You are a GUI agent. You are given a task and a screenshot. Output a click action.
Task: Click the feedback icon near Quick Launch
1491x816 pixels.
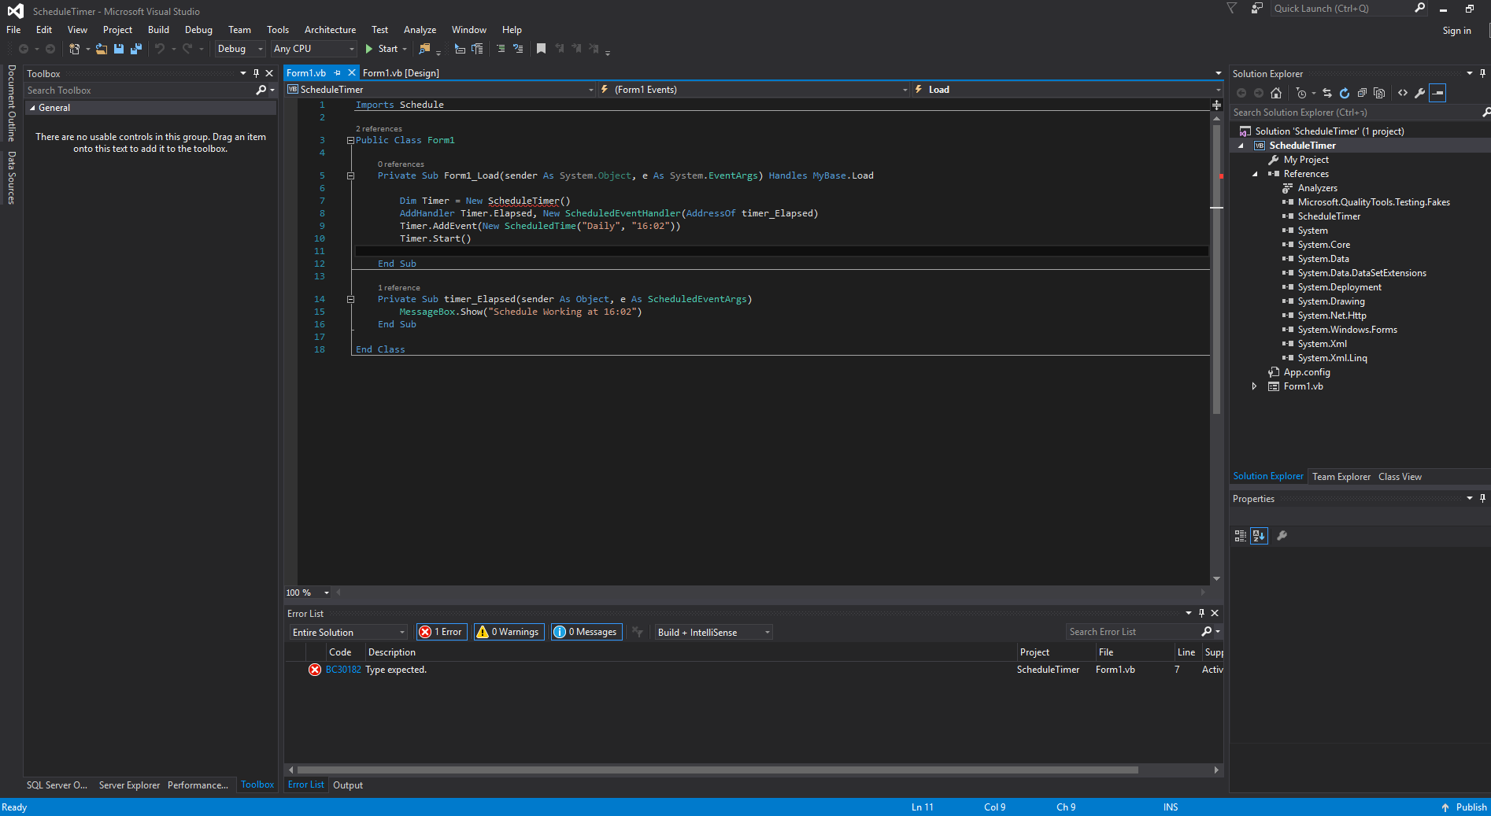click(1257, 9)
